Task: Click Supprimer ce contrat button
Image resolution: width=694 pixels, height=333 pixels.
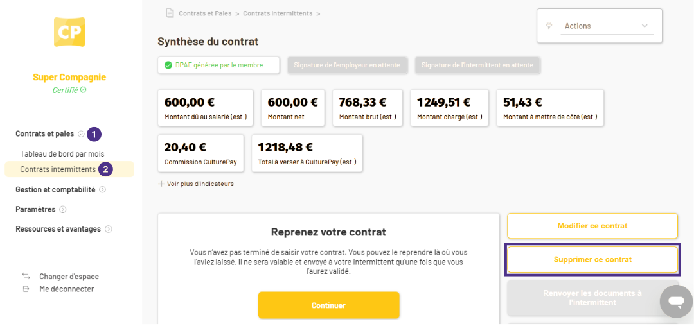Action: [x=592, y=260]
